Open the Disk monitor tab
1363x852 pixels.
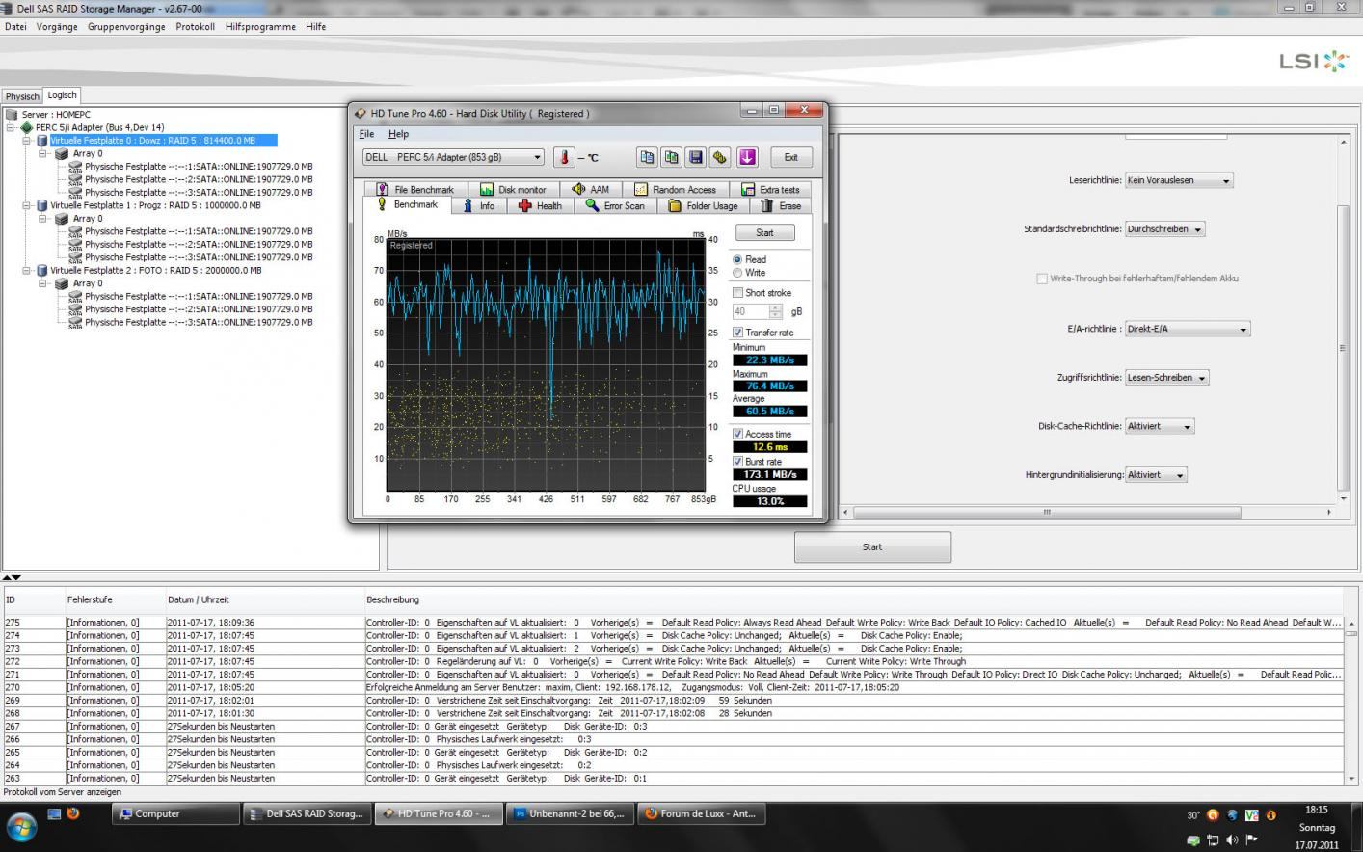click(513, 189)
